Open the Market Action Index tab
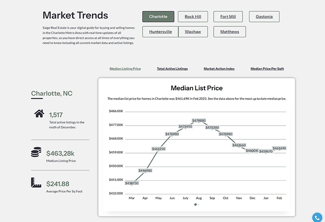The width and height of the screenshot is (325, 222). 219,69
